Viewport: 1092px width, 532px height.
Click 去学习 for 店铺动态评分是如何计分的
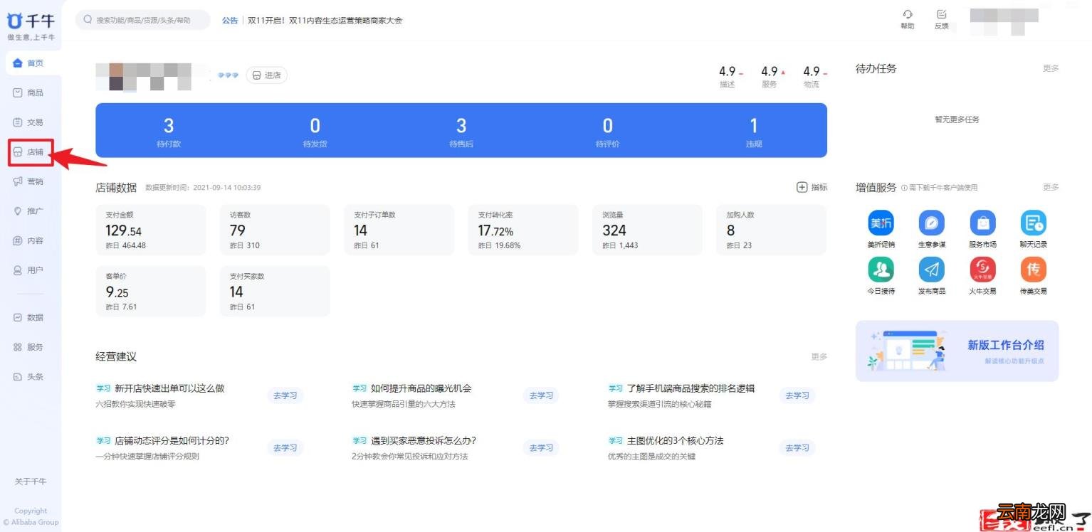point(285,447)
